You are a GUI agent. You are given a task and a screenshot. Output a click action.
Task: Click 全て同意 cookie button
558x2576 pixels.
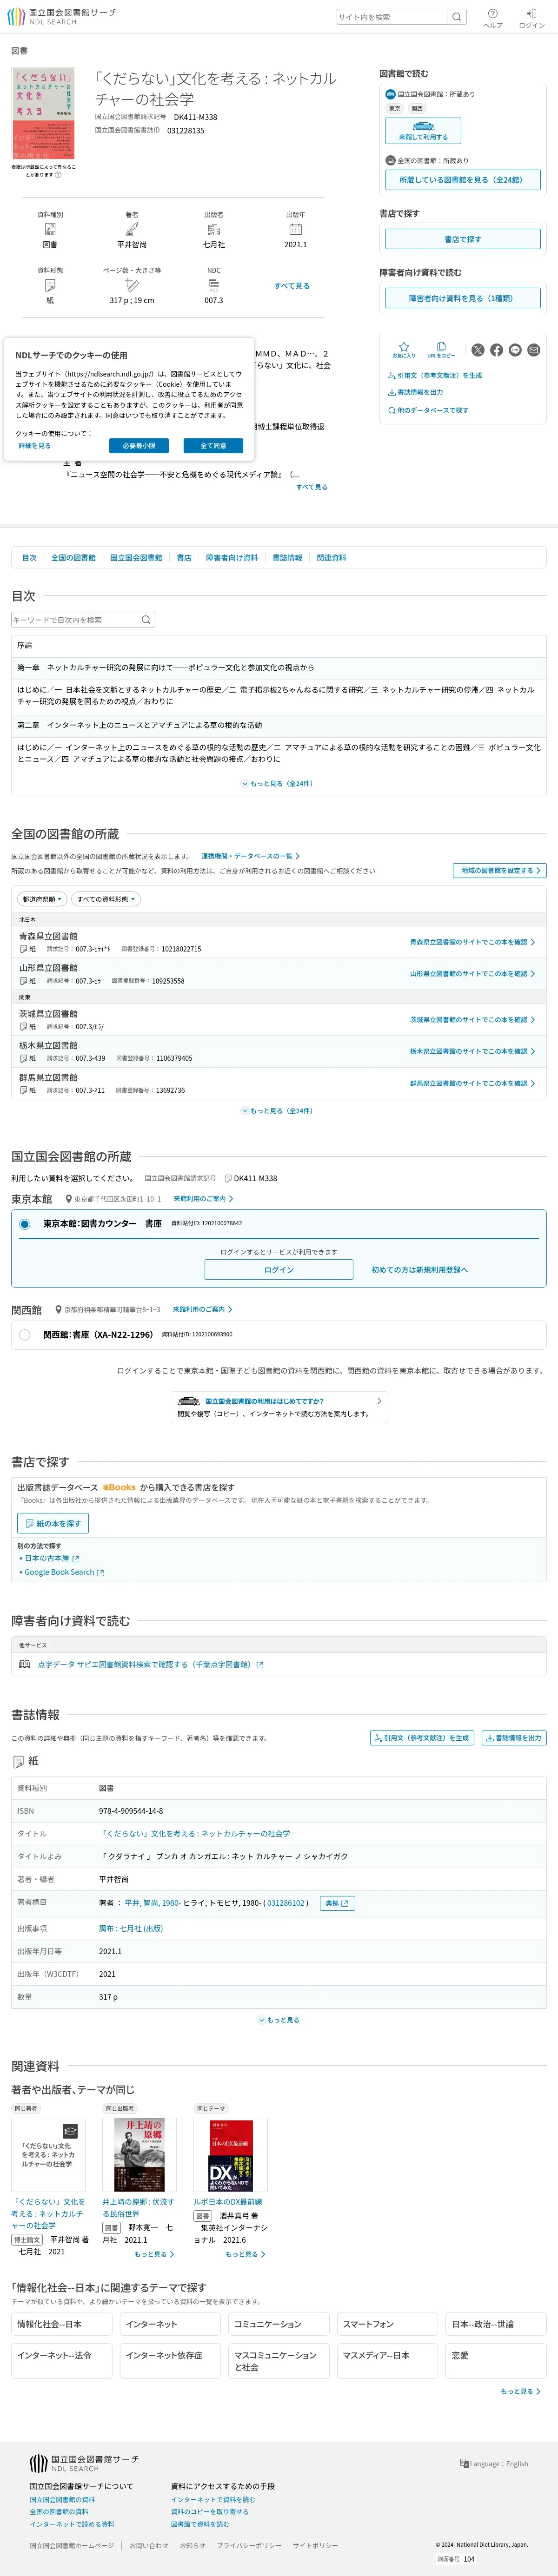[213, 446]
